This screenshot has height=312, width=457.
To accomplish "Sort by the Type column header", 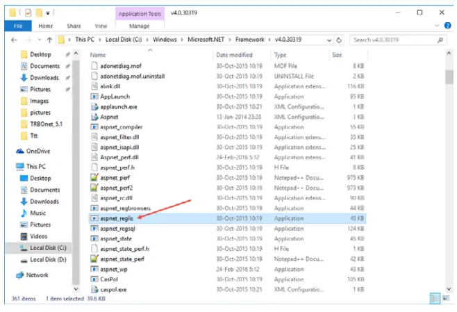I will [280, 55].
